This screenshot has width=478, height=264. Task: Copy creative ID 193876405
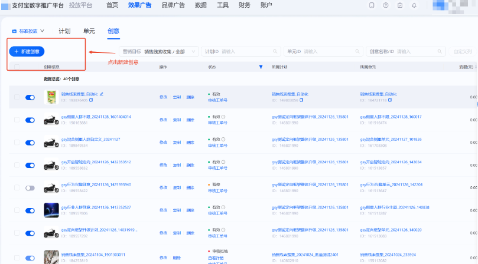click(x=91, y=100)
